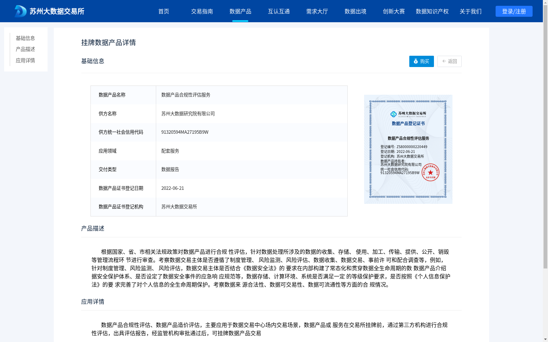
Task: Click the 2022-06-21 date cell
Action: click(173, 188)
